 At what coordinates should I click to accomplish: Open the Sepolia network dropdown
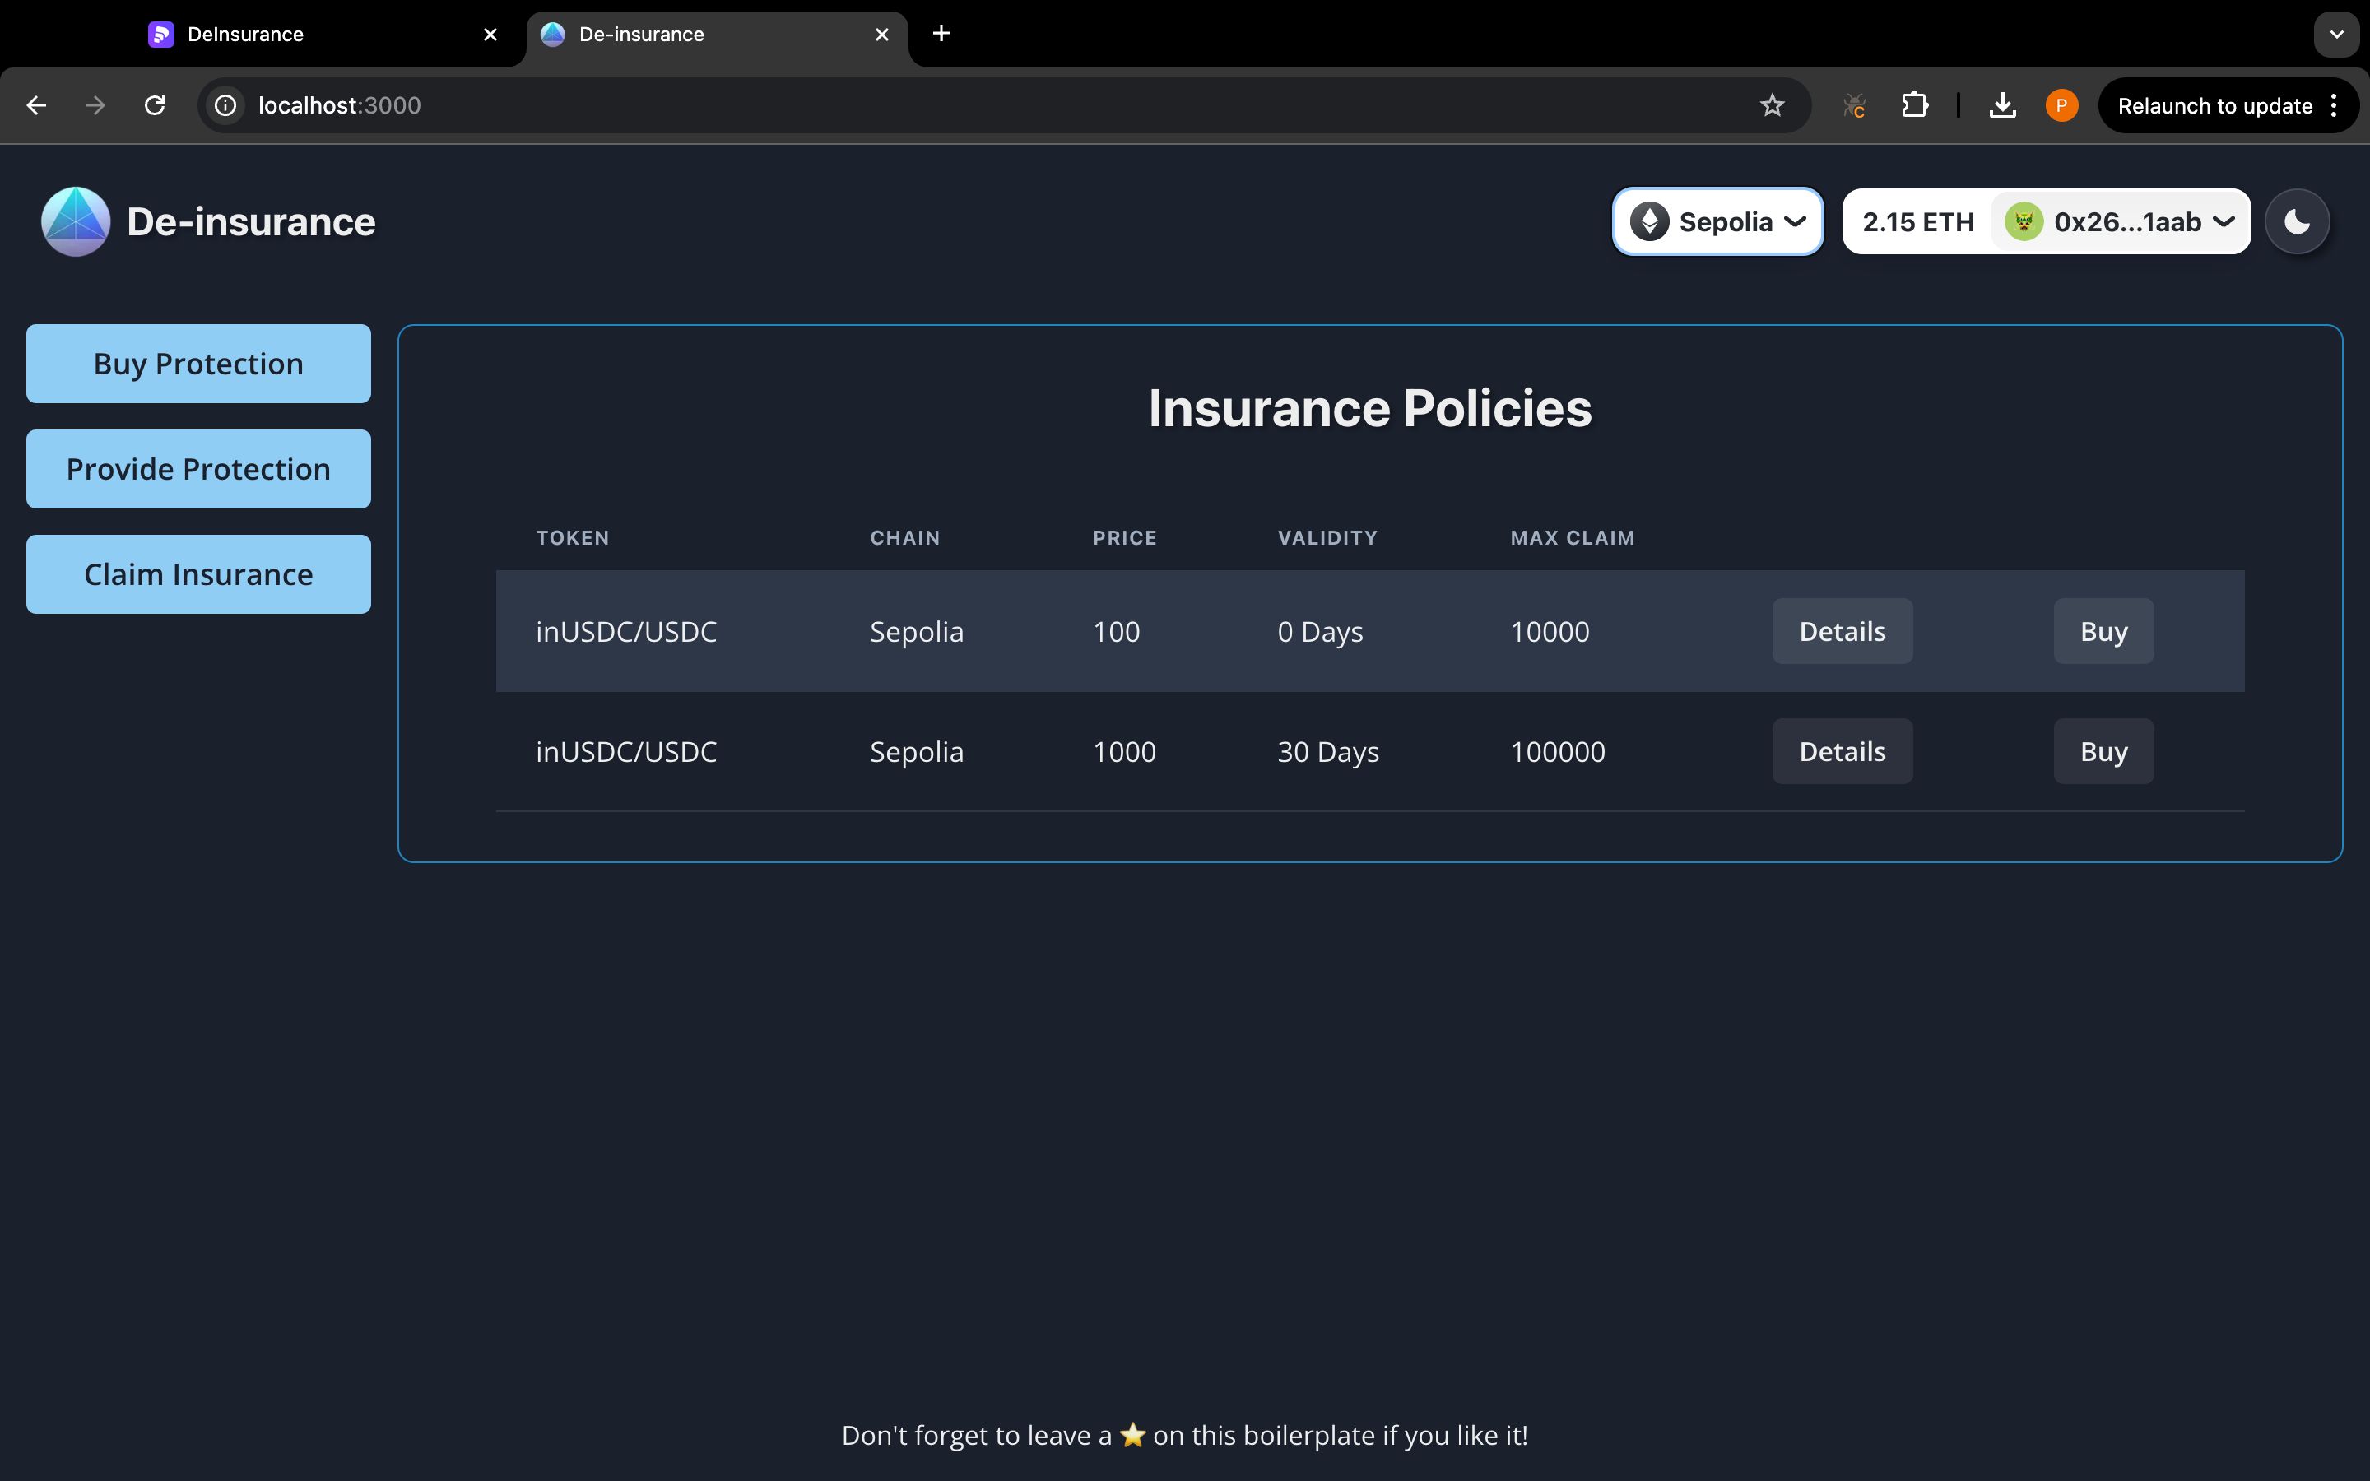coord(1717,221)
